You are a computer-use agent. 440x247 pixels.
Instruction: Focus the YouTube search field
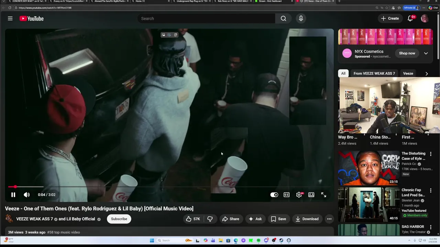click(206, 19)
